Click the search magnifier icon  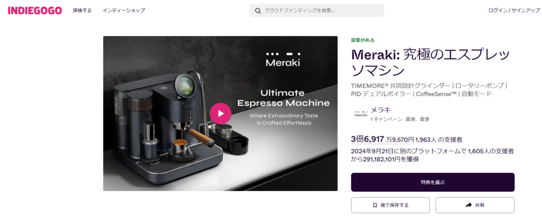click(258, 11)
